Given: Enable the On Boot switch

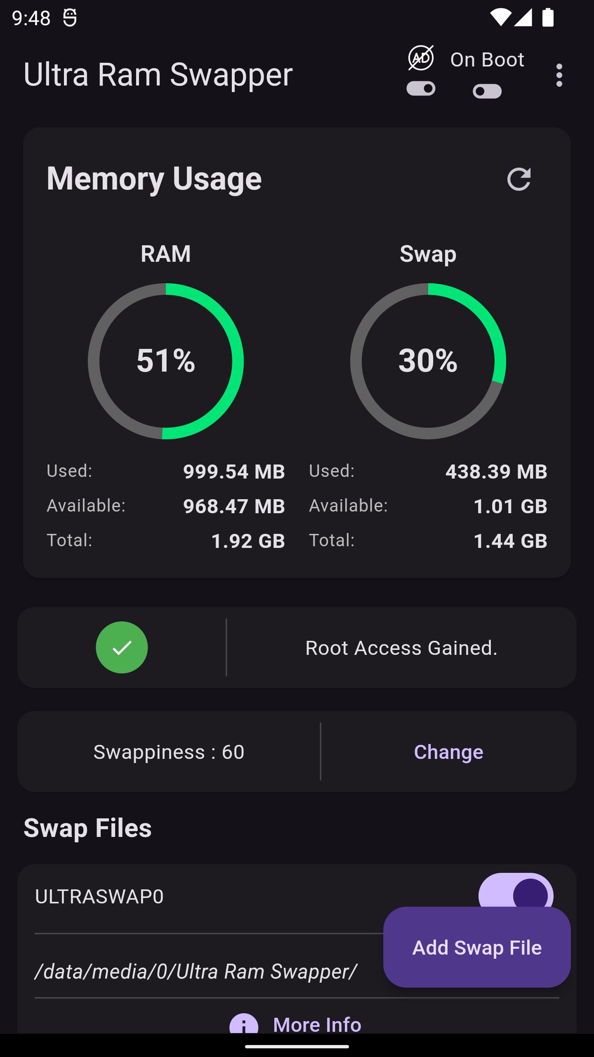Looking at the screenshot, I should point(487,91).
